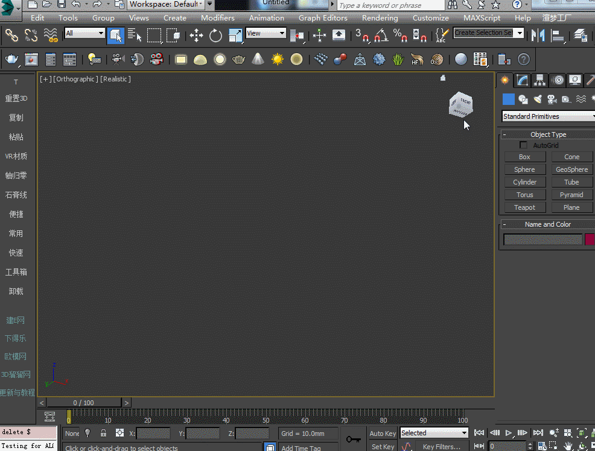Activate the Select and Rotate tool
The width and height of the screenshot is (595, 451).
[x=215, y=35]
